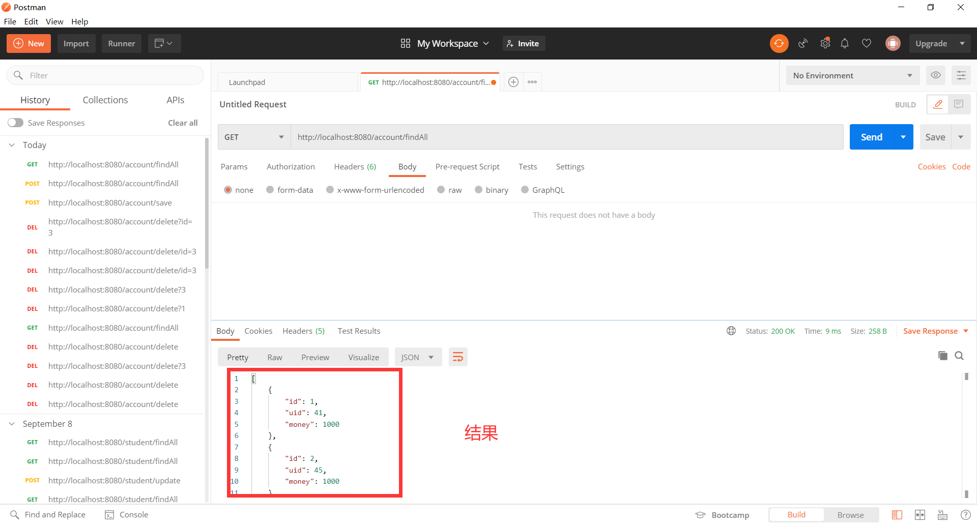Click the Import button
This screenshot has height=524, width=977.
(x=76, y=43)
